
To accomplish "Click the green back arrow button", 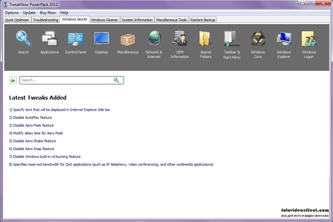I will 13,80.
